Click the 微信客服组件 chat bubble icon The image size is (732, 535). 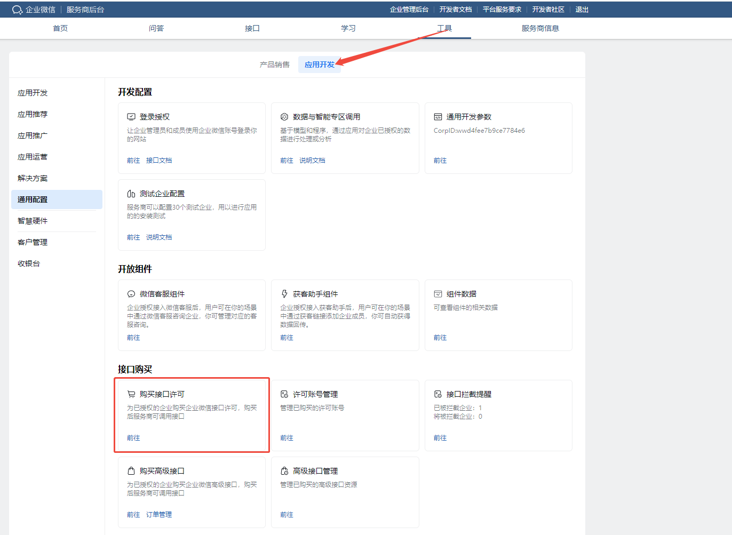coord(131,294)
